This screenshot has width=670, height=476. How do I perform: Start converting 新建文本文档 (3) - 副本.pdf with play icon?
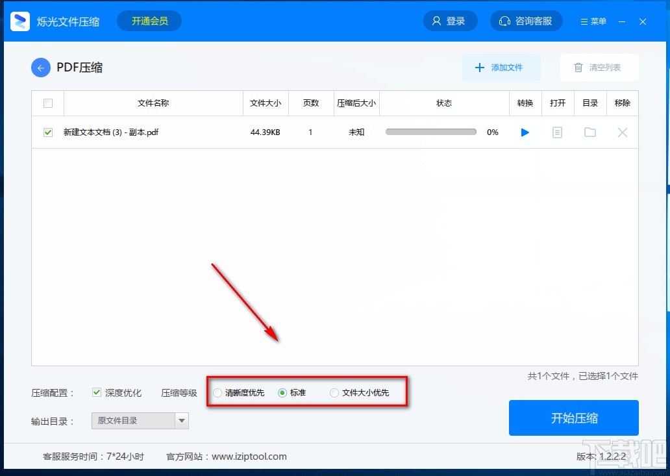coord(525,132)
